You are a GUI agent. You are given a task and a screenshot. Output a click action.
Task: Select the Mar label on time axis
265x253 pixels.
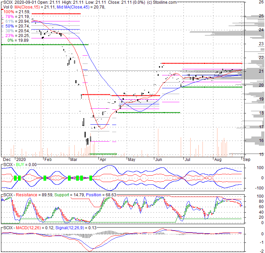[74, 159]
